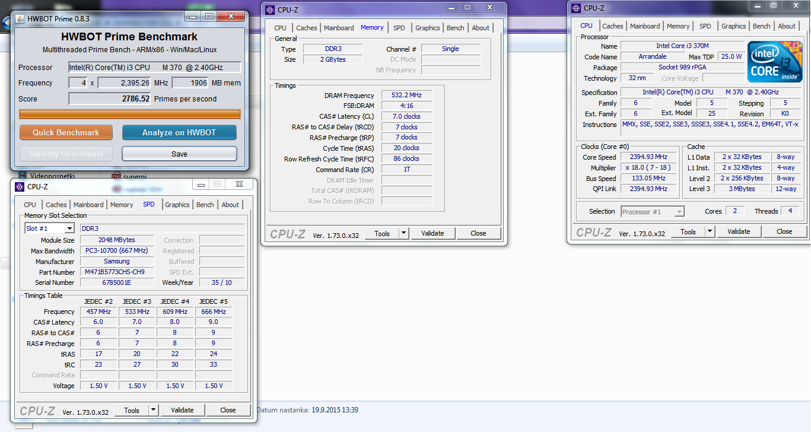Viewport: 811px width, 432px height.
Task: Expand the Tools dropdown arrow in SPD window
Action: pos(154,410)
